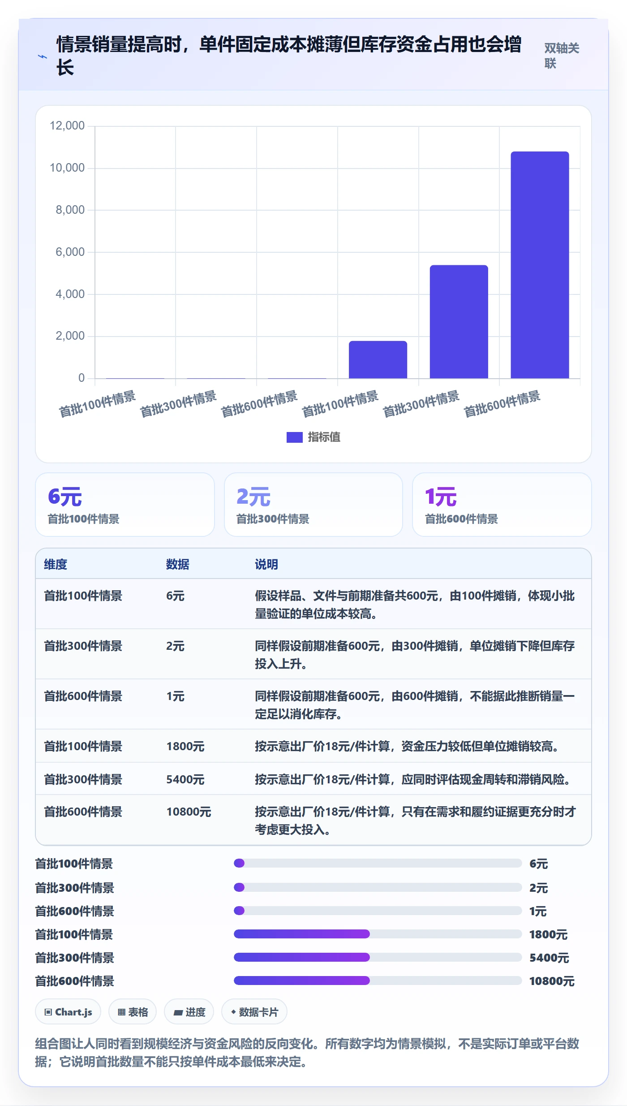Click the description starting 假设样品、文件与前期准备
Viewport: 627px width, 1106px height.
pos(415,605)
